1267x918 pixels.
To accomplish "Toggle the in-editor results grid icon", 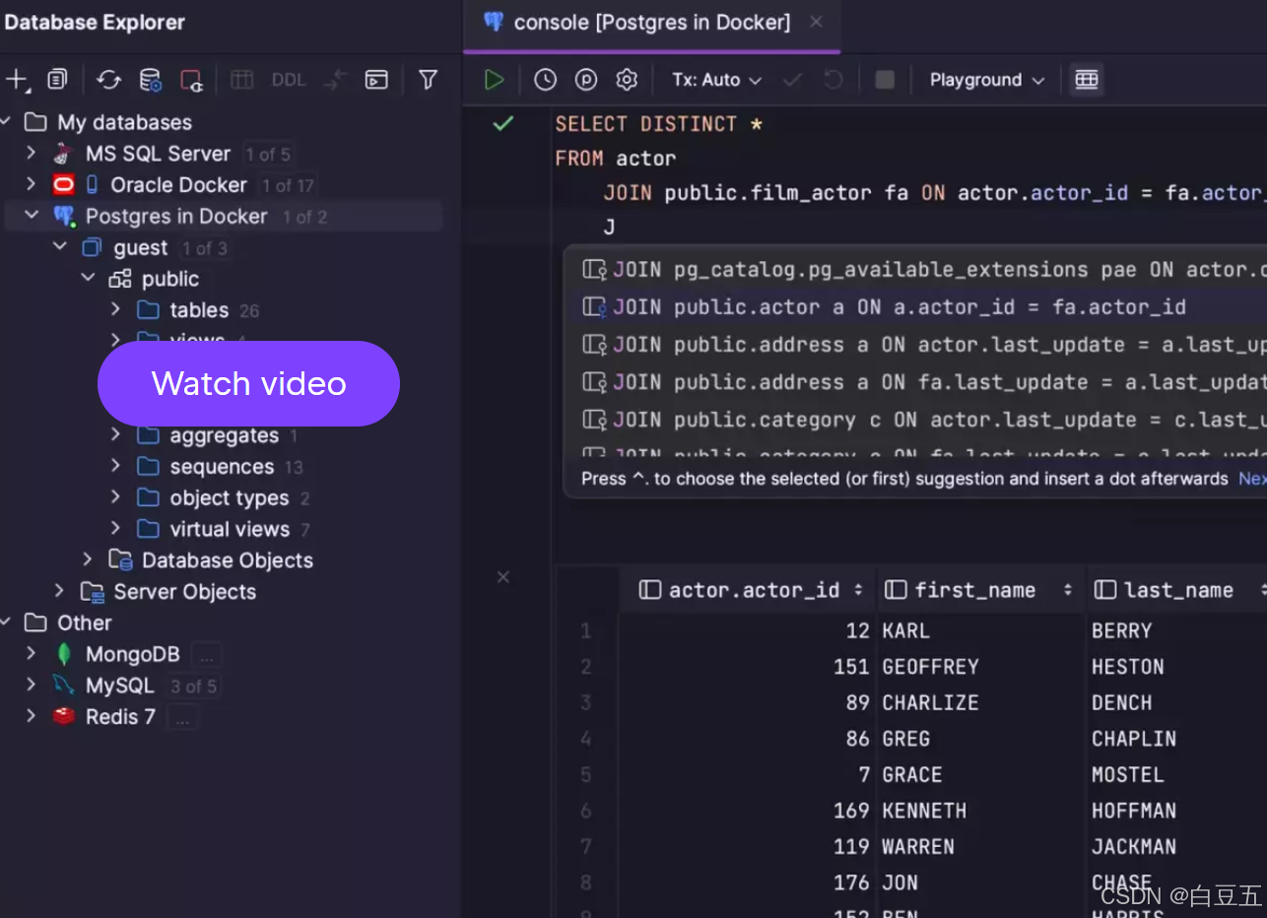I will (1087, 80).
